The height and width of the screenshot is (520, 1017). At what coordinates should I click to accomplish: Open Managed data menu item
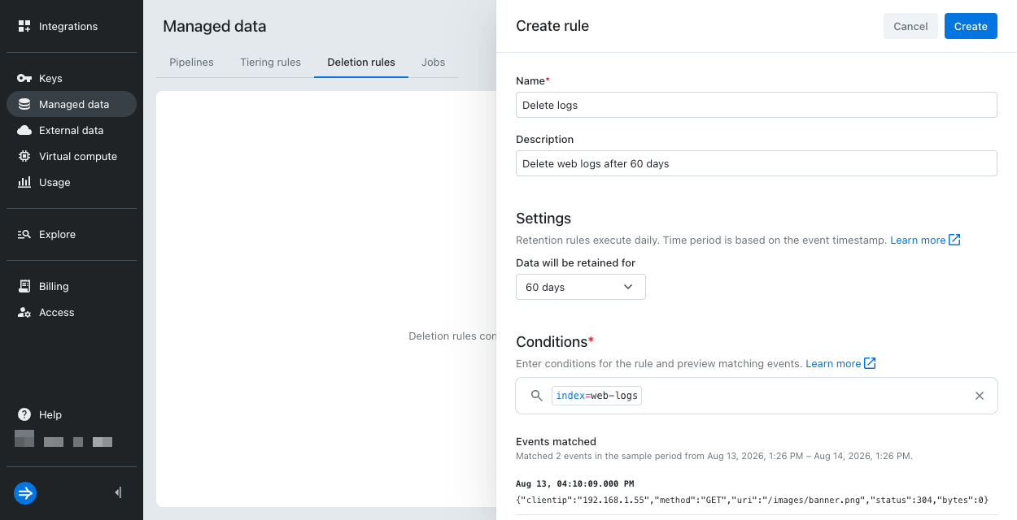coord(72,104)
